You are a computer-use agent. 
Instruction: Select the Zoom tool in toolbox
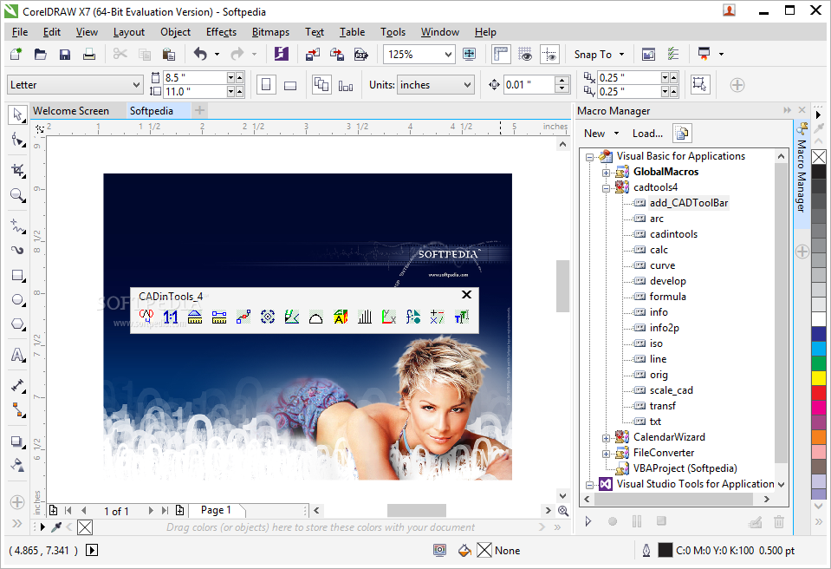pyautogui.click(x=17, y=196)
